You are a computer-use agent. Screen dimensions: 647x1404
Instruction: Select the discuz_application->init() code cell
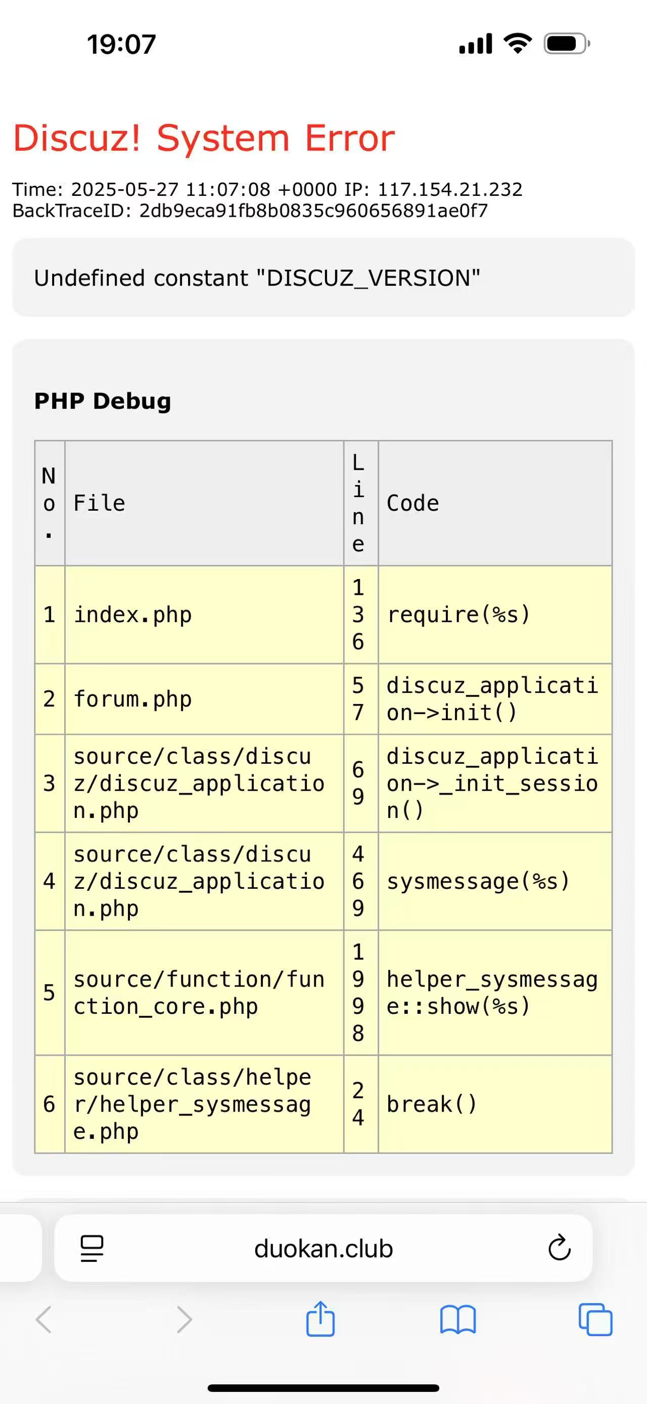[x=495, y=699]
